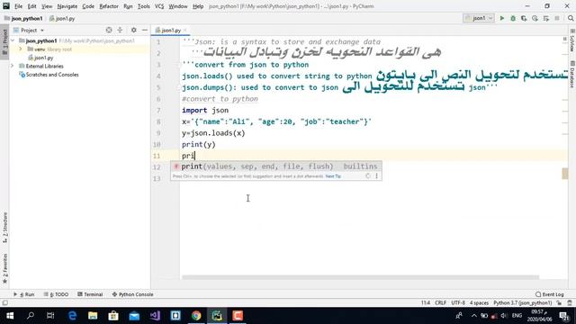Image resolution: width=576 pixels, height=324 pixels.
Task: Open the Python Console tool window
Action: pyautogui.click(x=132, y=294)
